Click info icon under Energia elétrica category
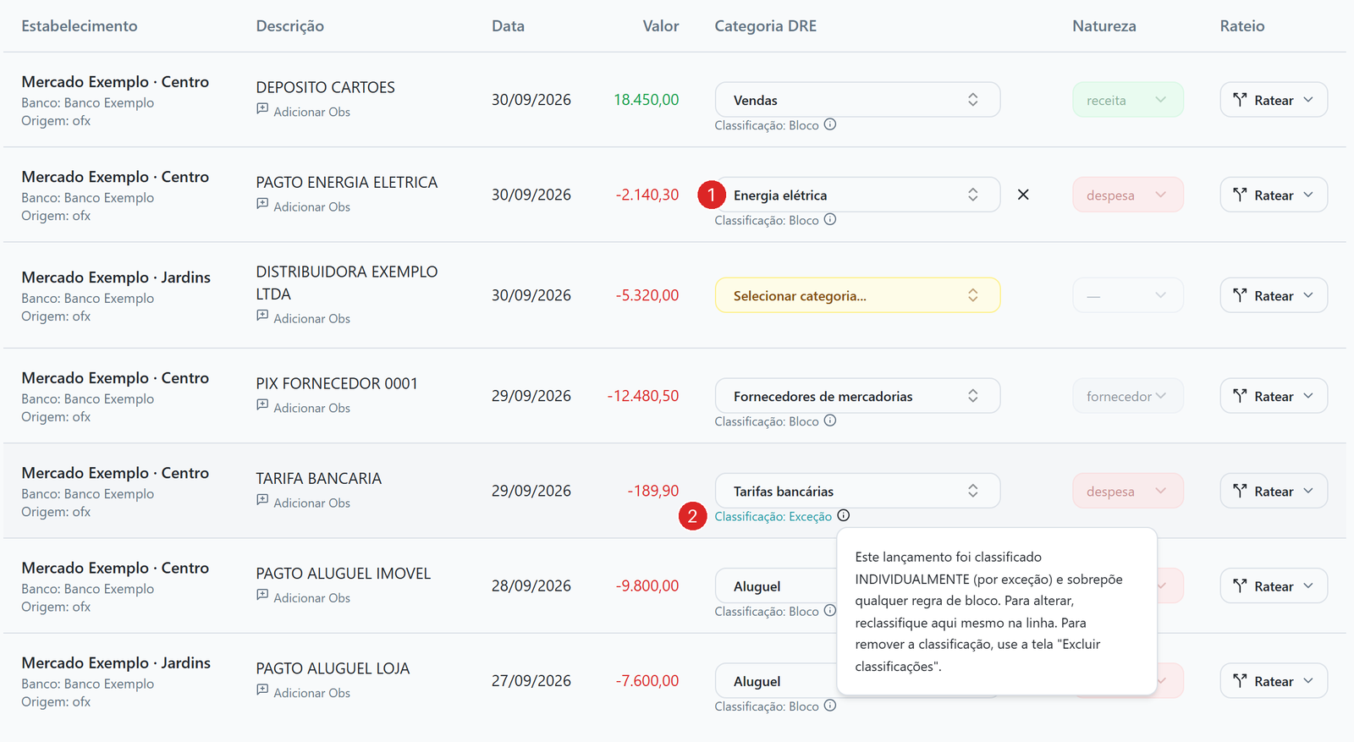1354x742 pixels. [830, 219]
